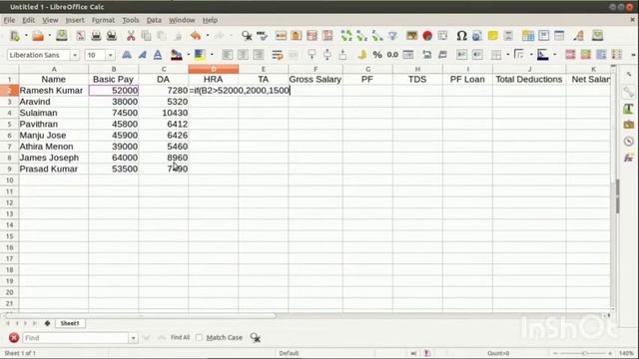The width and height of the screenshot is (639, 359).
Task: Click the Open file folder icon
Action: pos(38,36)
